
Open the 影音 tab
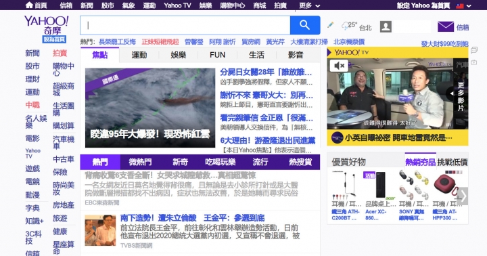point(296,55)
